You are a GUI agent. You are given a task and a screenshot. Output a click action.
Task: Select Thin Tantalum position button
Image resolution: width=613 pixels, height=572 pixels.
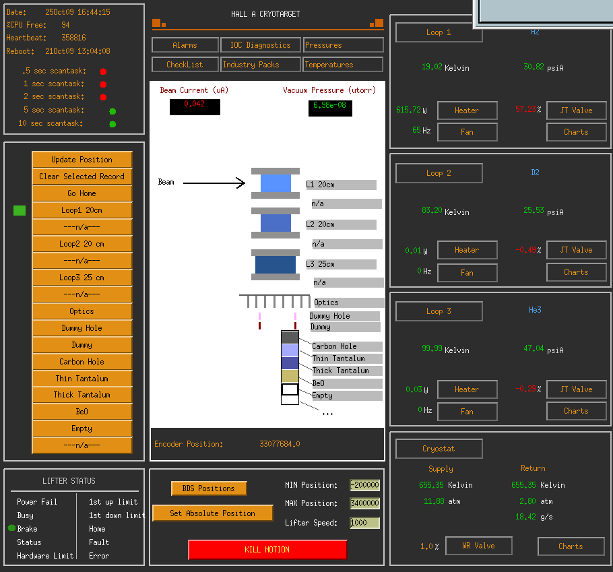click(x=82, y=379)
